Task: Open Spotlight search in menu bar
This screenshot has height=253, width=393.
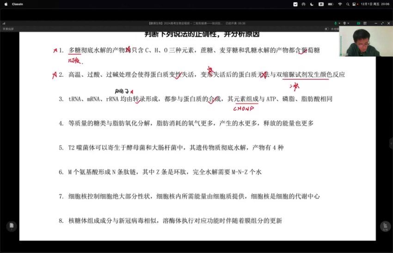Action: [x=348, y=4]
